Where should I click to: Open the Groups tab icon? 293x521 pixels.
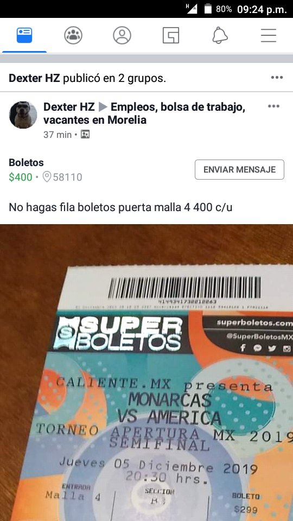(x=73, y=35)
